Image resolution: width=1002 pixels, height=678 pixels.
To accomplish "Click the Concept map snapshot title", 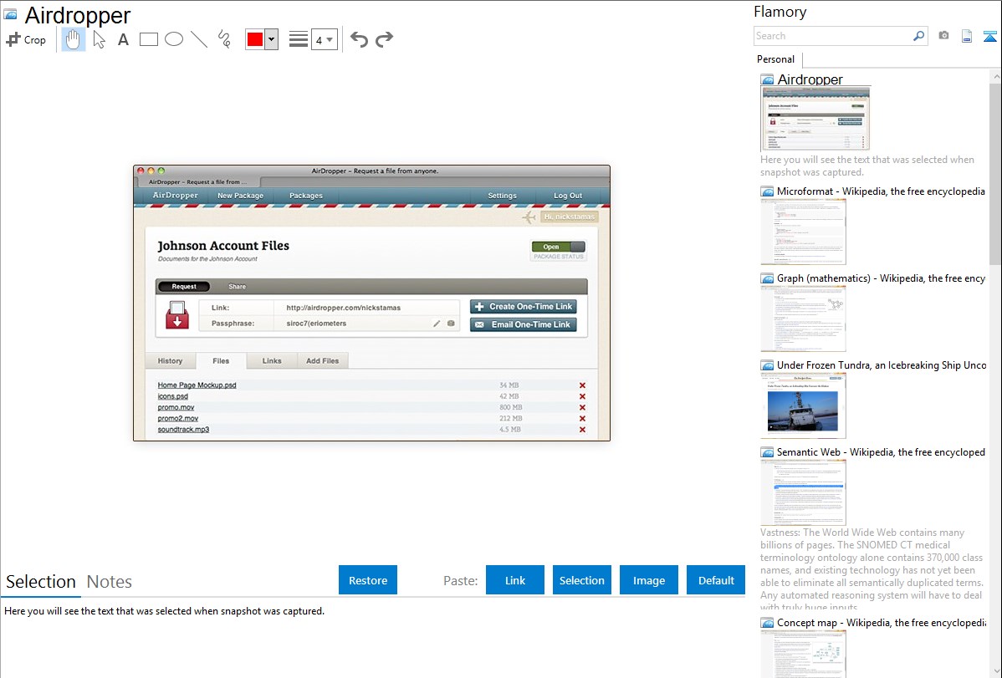I will click(882, 622).
